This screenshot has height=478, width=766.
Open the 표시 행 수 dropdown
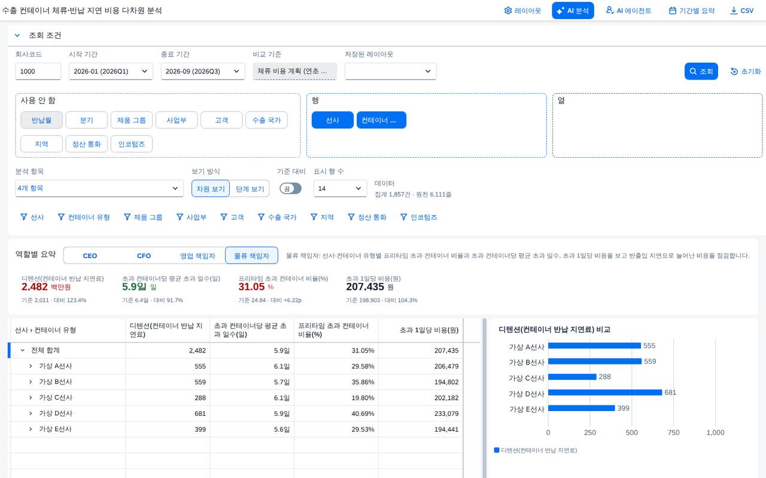click(340, 188)
